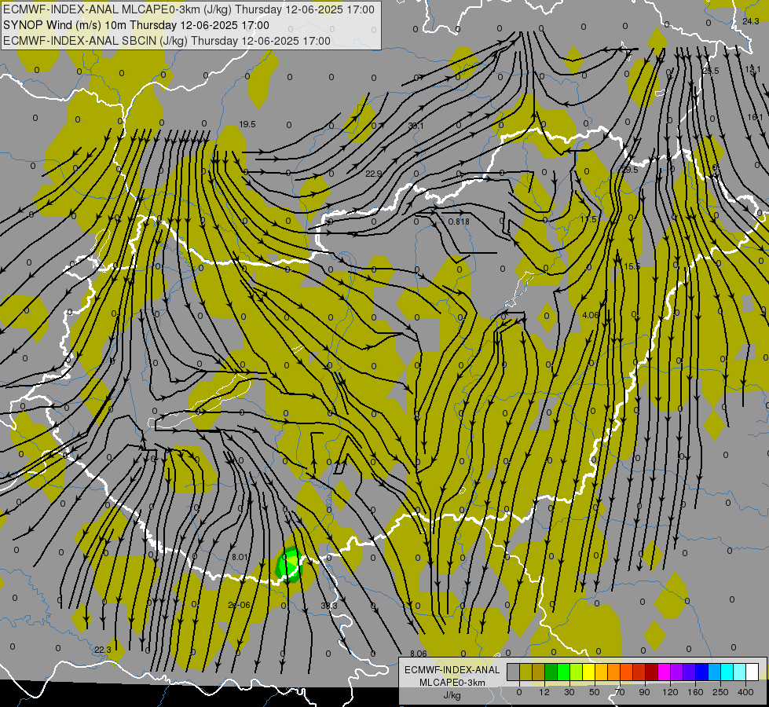Select the olive legend swatch above 0
This screenshot has width=769, height=707.
[525, 672]
